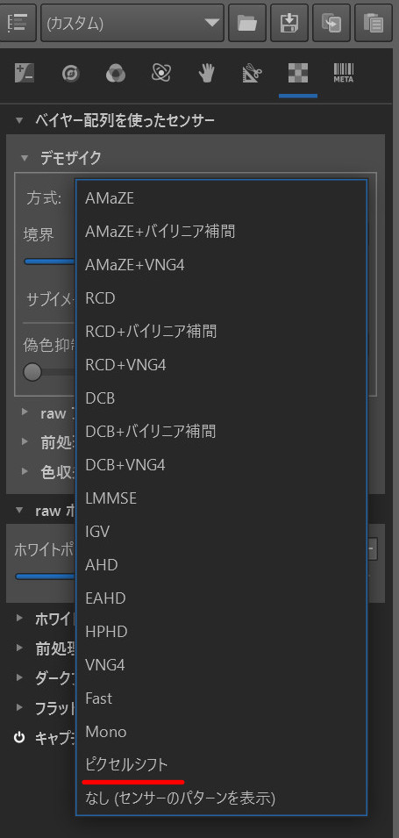Collapse the ベイヤー配列を使ったセンサー section
The width and height of the screenshot is (399, 838).
tap(20, 121)
